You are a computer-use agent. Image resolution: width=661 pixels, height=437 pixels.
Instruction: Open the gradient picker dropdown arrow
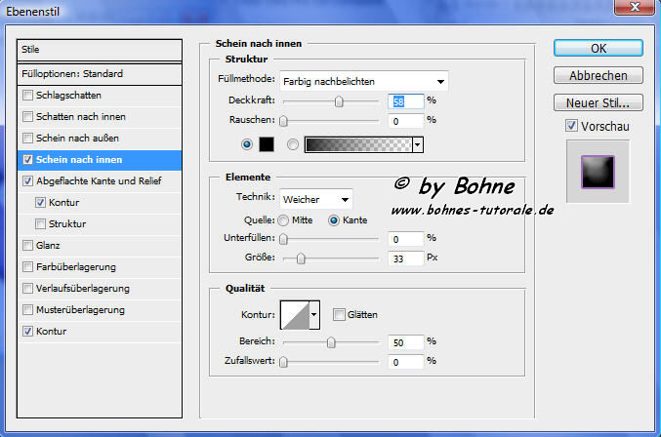pyautogui.click(x=418, y=144)
